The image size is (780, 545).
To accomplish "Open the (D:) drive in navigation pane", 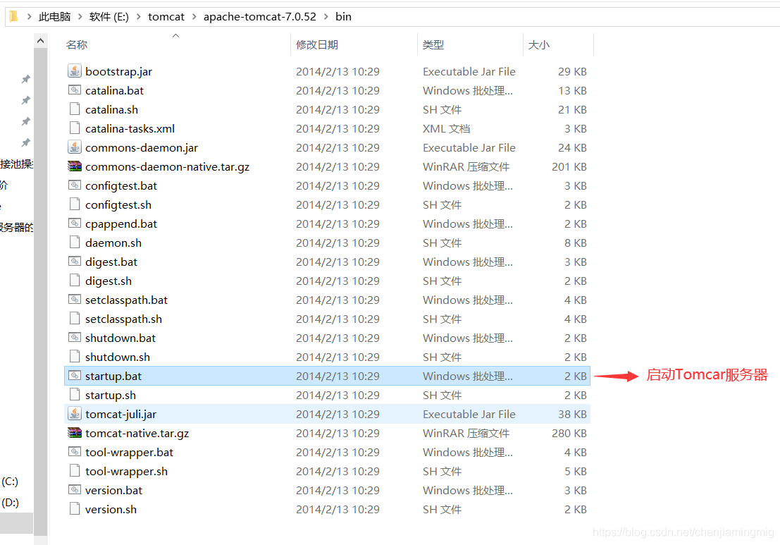I will 10,503.
